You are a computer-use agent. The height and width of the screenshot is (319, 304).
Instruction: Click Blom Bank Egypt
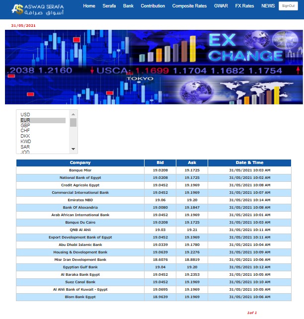[x=80, y=297]
